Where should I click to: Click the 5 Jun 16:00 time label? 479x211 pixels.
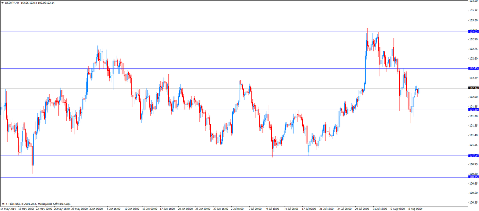click(x=114, y=209)
